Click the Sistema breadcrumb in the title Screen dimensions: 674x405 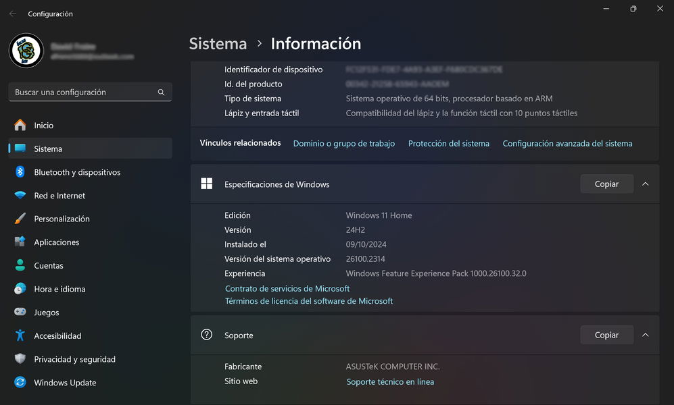click(x=218, y=44)
